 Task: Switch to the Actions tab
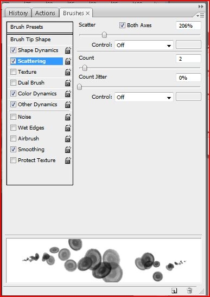coord(45,13)
